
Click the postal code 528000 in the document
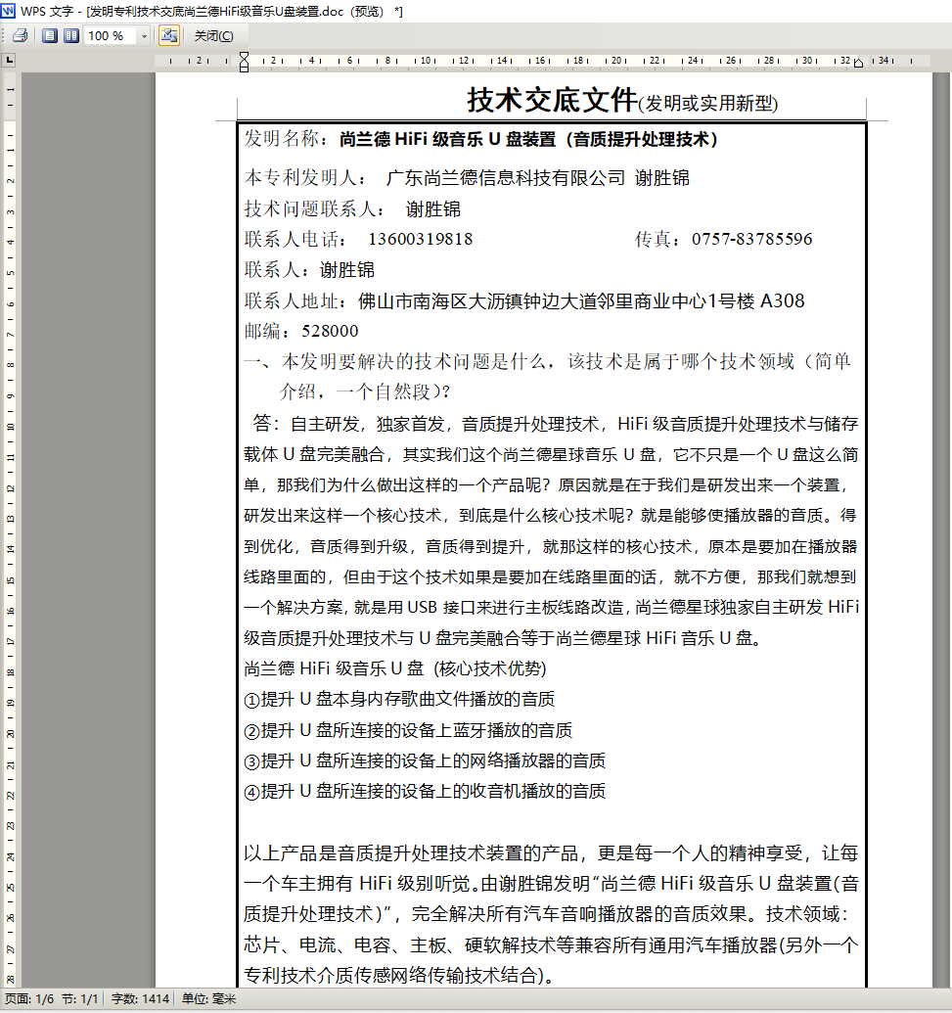click(330, 332)
